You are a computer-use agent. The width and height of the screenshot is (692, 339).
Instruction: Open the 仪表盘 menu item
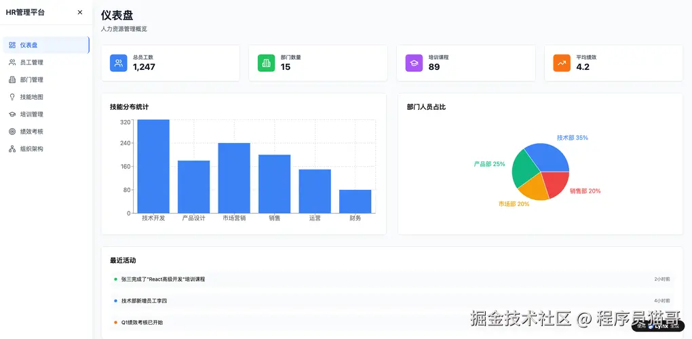click(x=46, y=45)
